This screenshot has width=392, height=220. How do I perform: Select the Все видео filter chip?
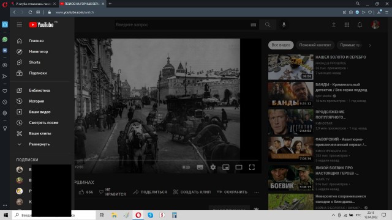[x=281, y=45]
